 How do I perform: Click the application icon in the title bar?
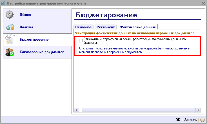click(x=3, y=3)
